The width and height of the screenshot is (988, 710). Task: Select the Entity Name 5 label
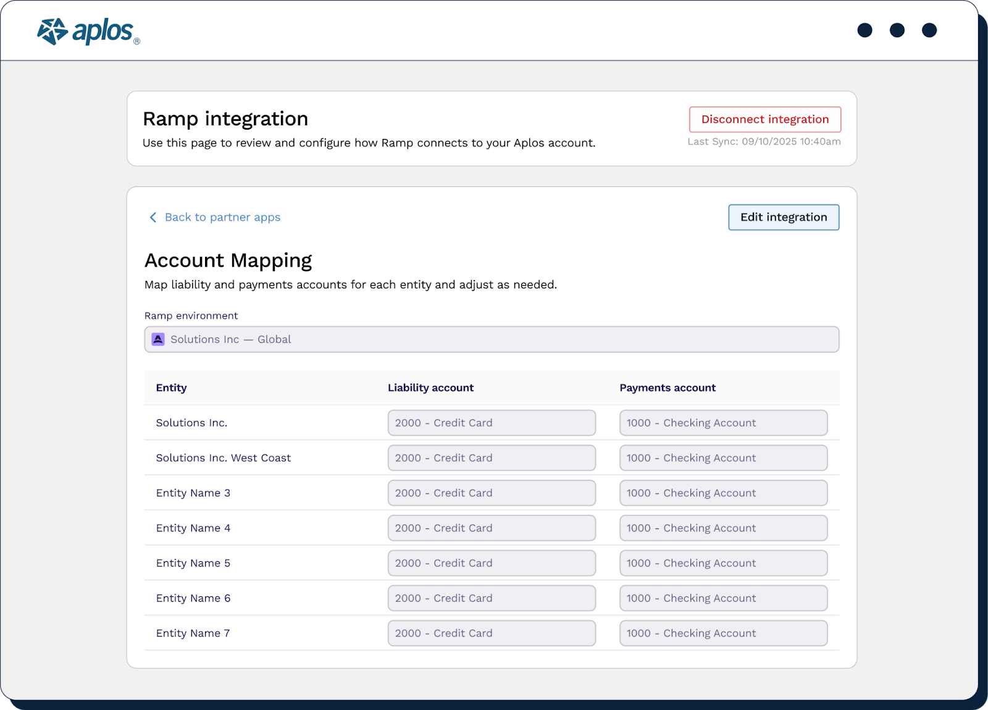point(193,563)
